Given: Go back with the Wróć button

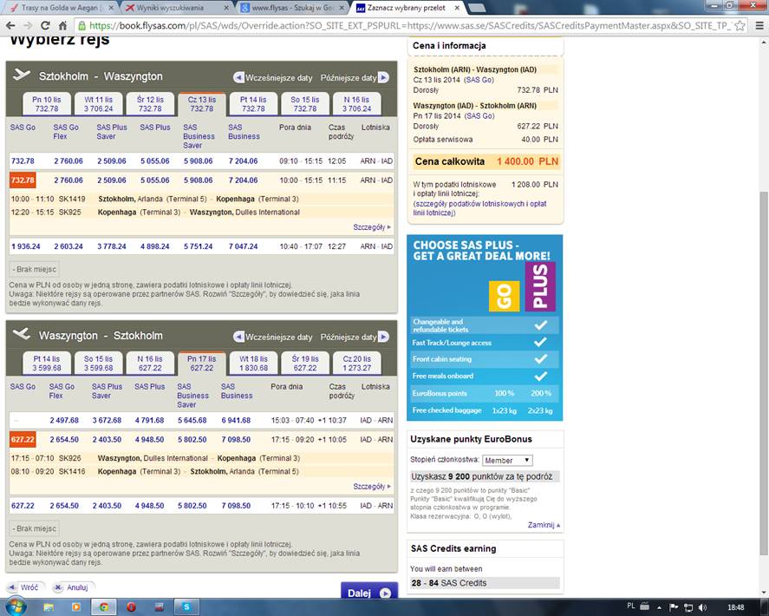Looking at the screenshot, I should [x=25, y=587].
